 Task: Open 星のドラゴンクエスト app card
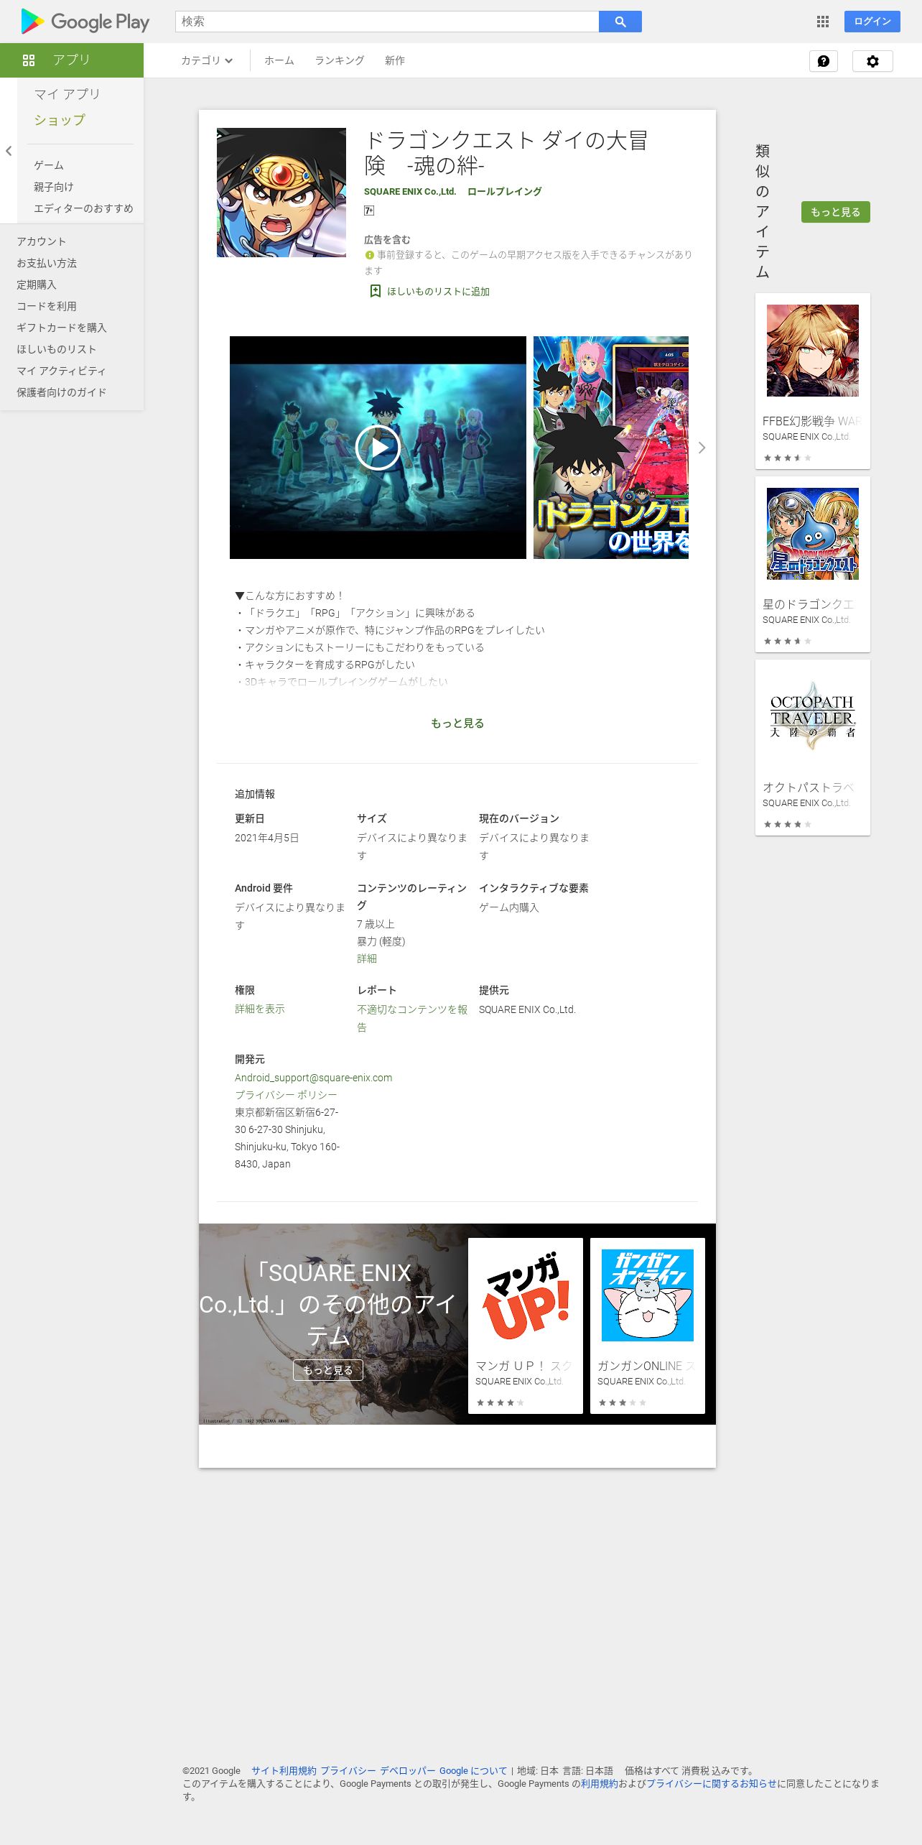point(813,564)
